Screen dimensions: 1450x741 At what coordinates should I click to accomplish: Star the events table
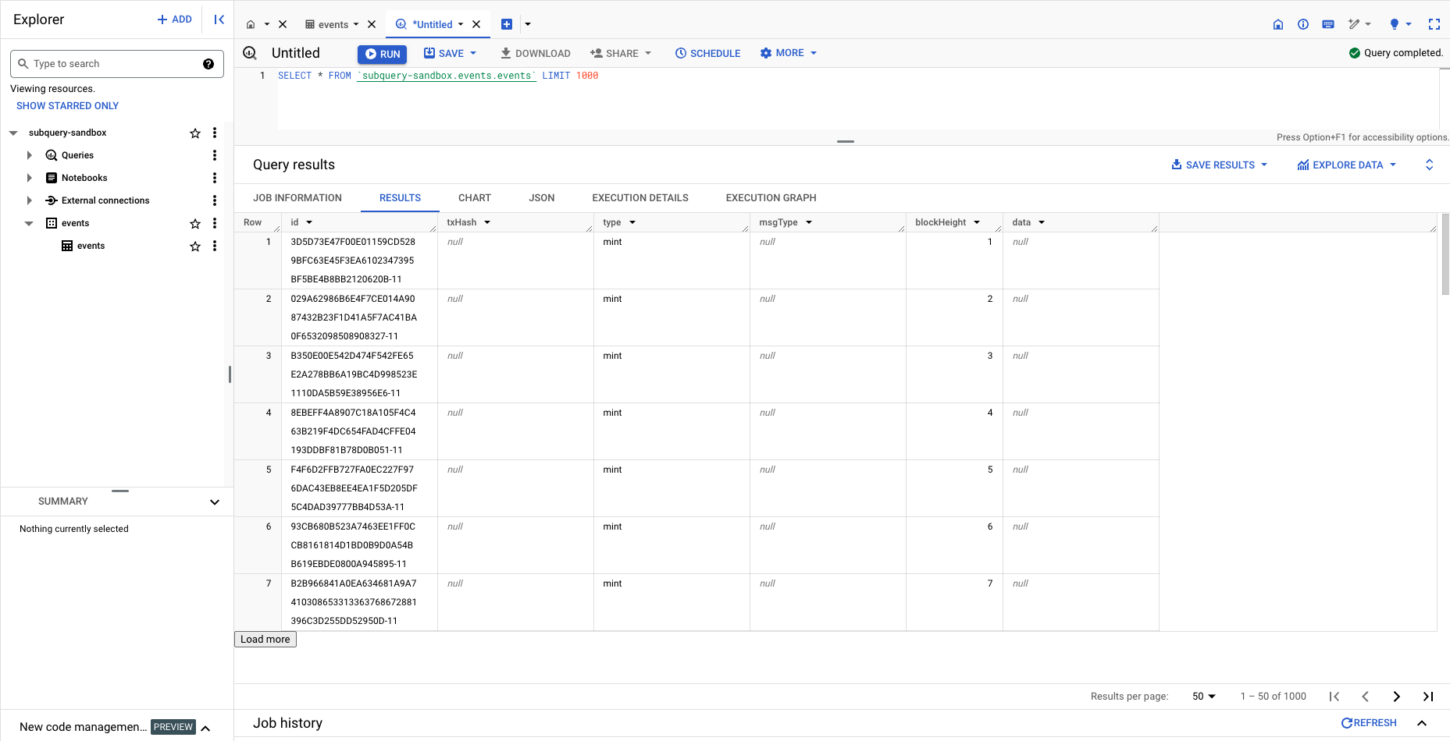point(195,246)
